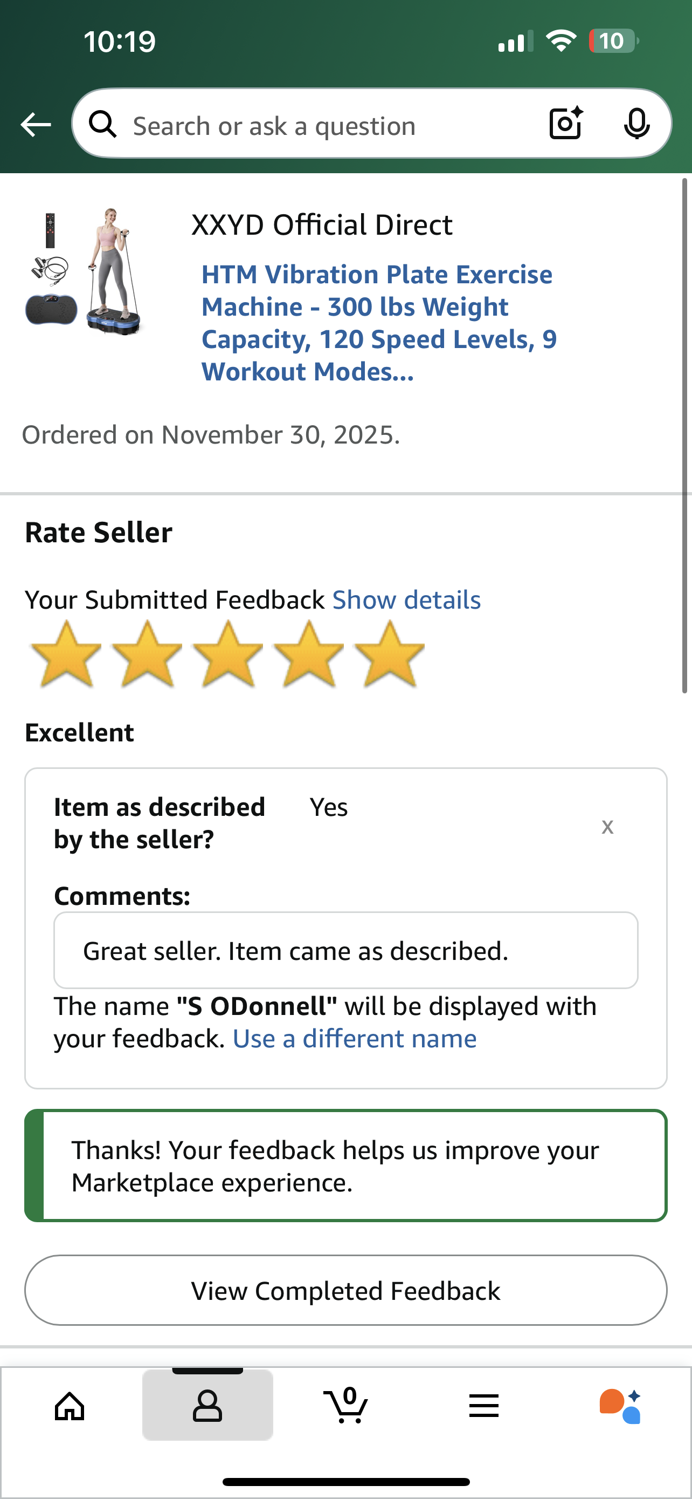Screen dimensions: 692x1499
Task: Open the HTM Vibration Plate product link
Action: tap(378, 322)
